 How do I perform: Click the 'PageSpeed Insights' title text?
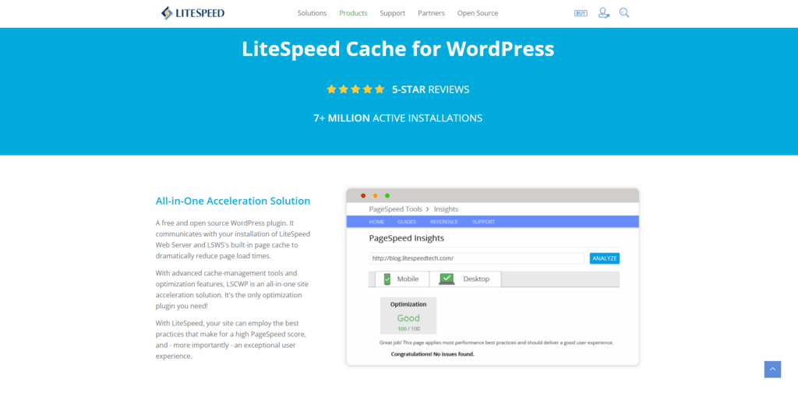[407, 238]
